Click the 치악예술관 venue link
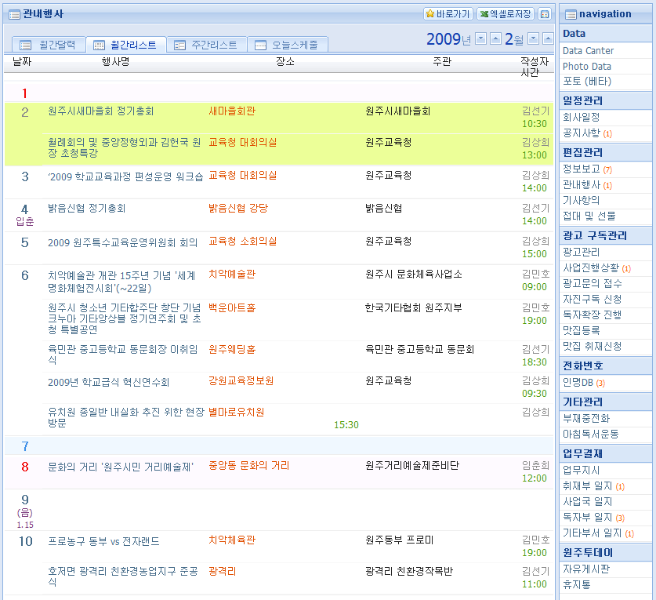Viewport: 656px width, 600px height. (x=231, y=275)
